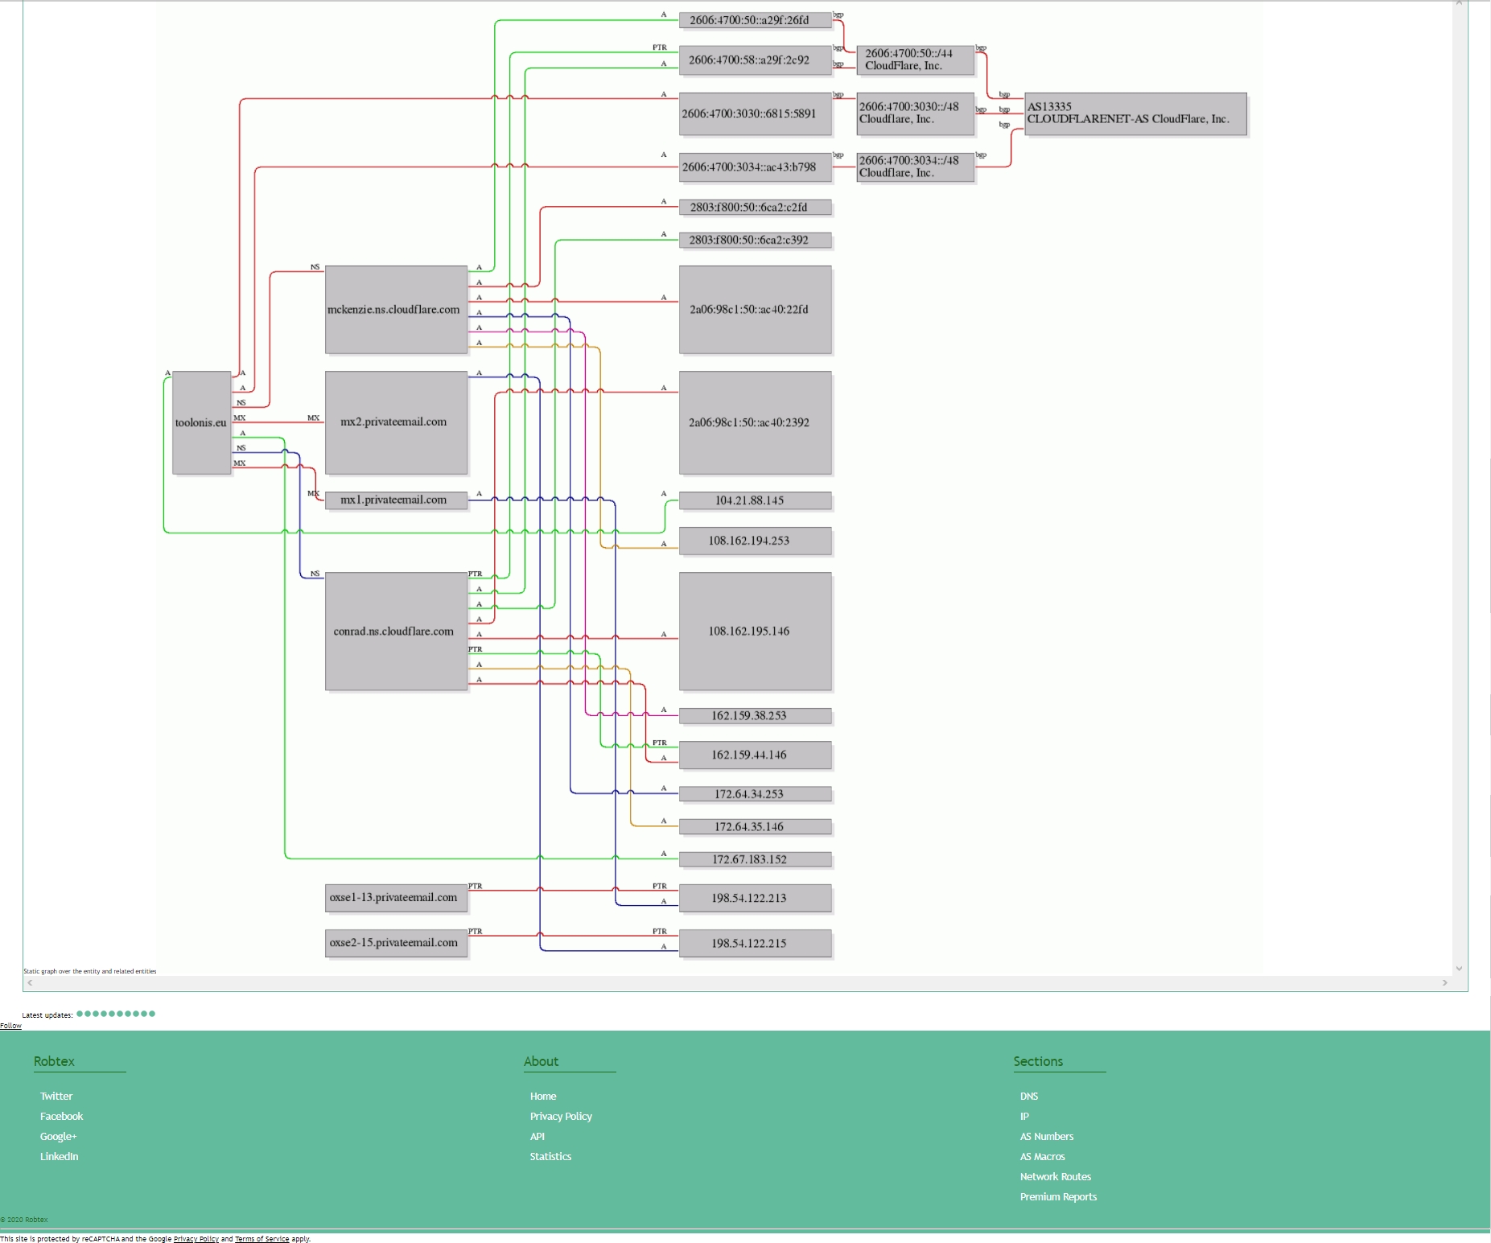Go to Home in the About section
This screenshot has height=1243, width=1491.
click(543, 1096)
